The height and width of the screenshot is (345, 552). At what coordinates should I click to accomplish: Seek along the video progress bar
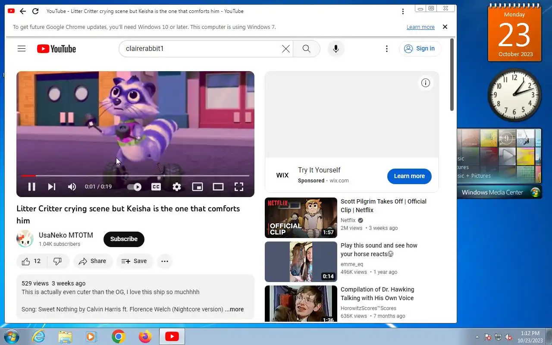(x=135, y=176)
